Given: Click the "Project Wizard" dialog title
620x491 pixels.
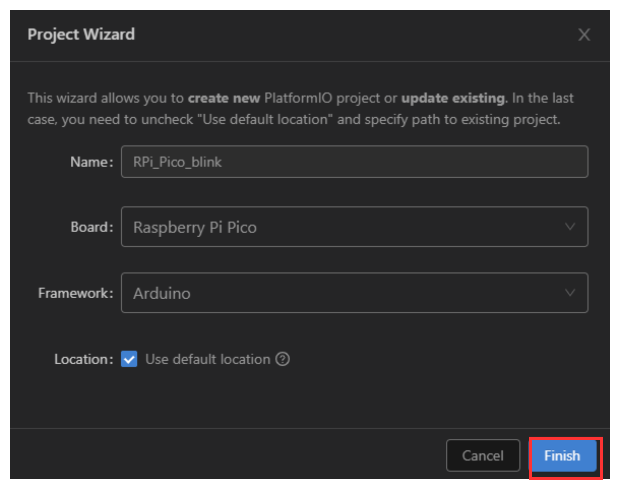Looking at the screenshot, I should pos(81,34).
